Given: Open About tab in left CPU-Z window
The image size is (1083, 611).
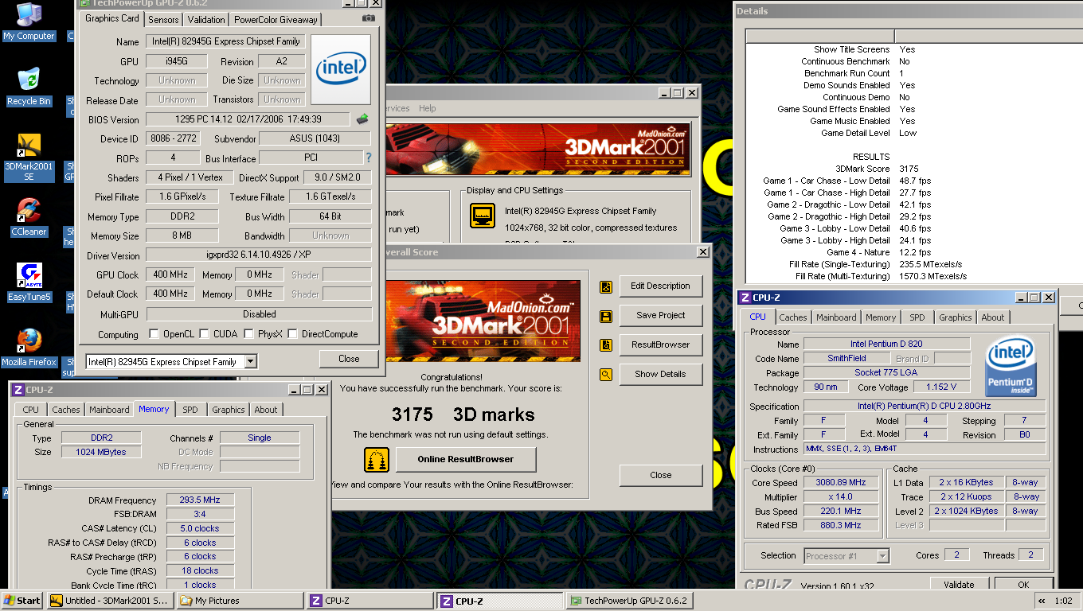Looking at the screenshot, I should tap(266, 410).
